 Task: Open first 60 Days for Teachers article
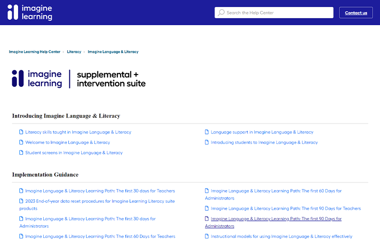click(100, 237)
